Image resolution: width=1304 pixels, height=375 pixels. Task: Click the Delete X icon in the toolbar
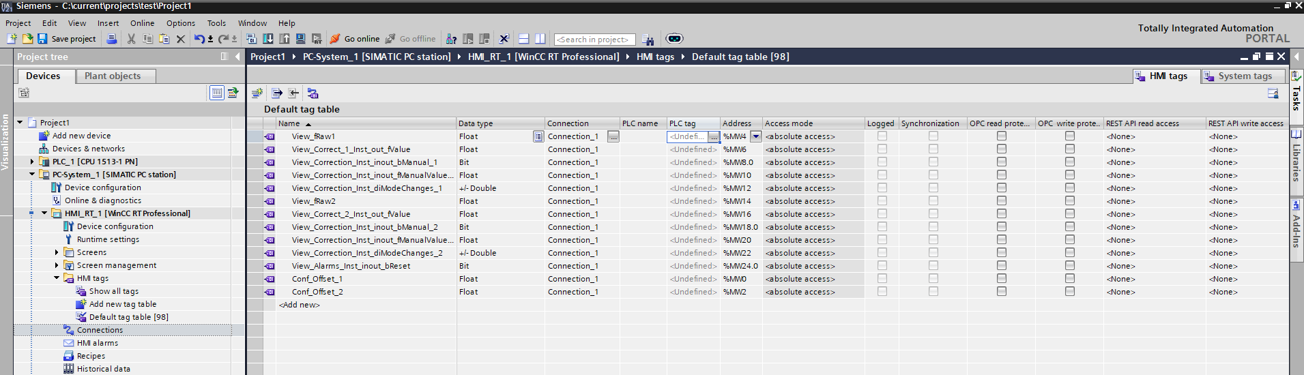coord(181,39)
